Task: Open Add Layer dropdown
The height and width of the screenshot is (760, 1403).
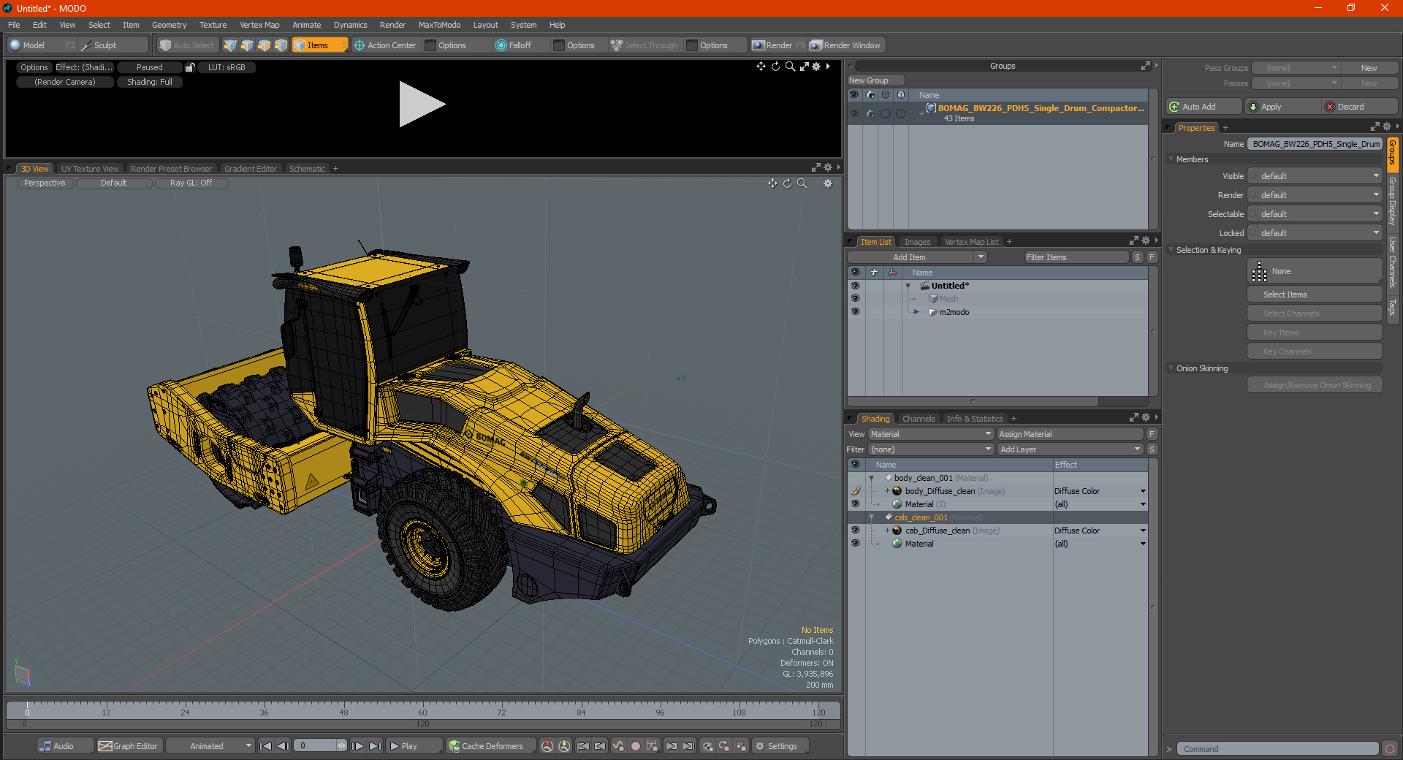Action: (1071, 449)
